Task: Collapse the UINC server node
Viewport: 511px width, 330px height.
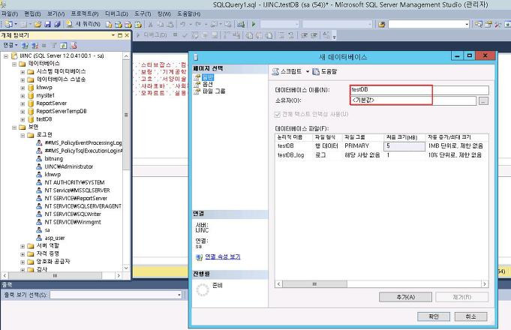Action: 6,56
